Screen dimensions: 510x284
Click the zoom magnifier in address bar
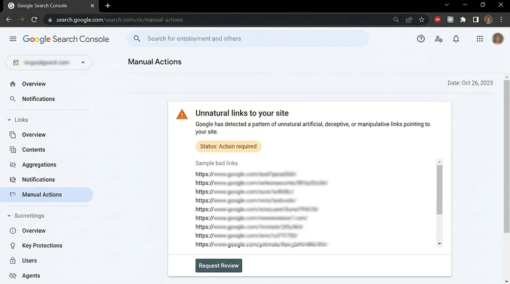396,20
